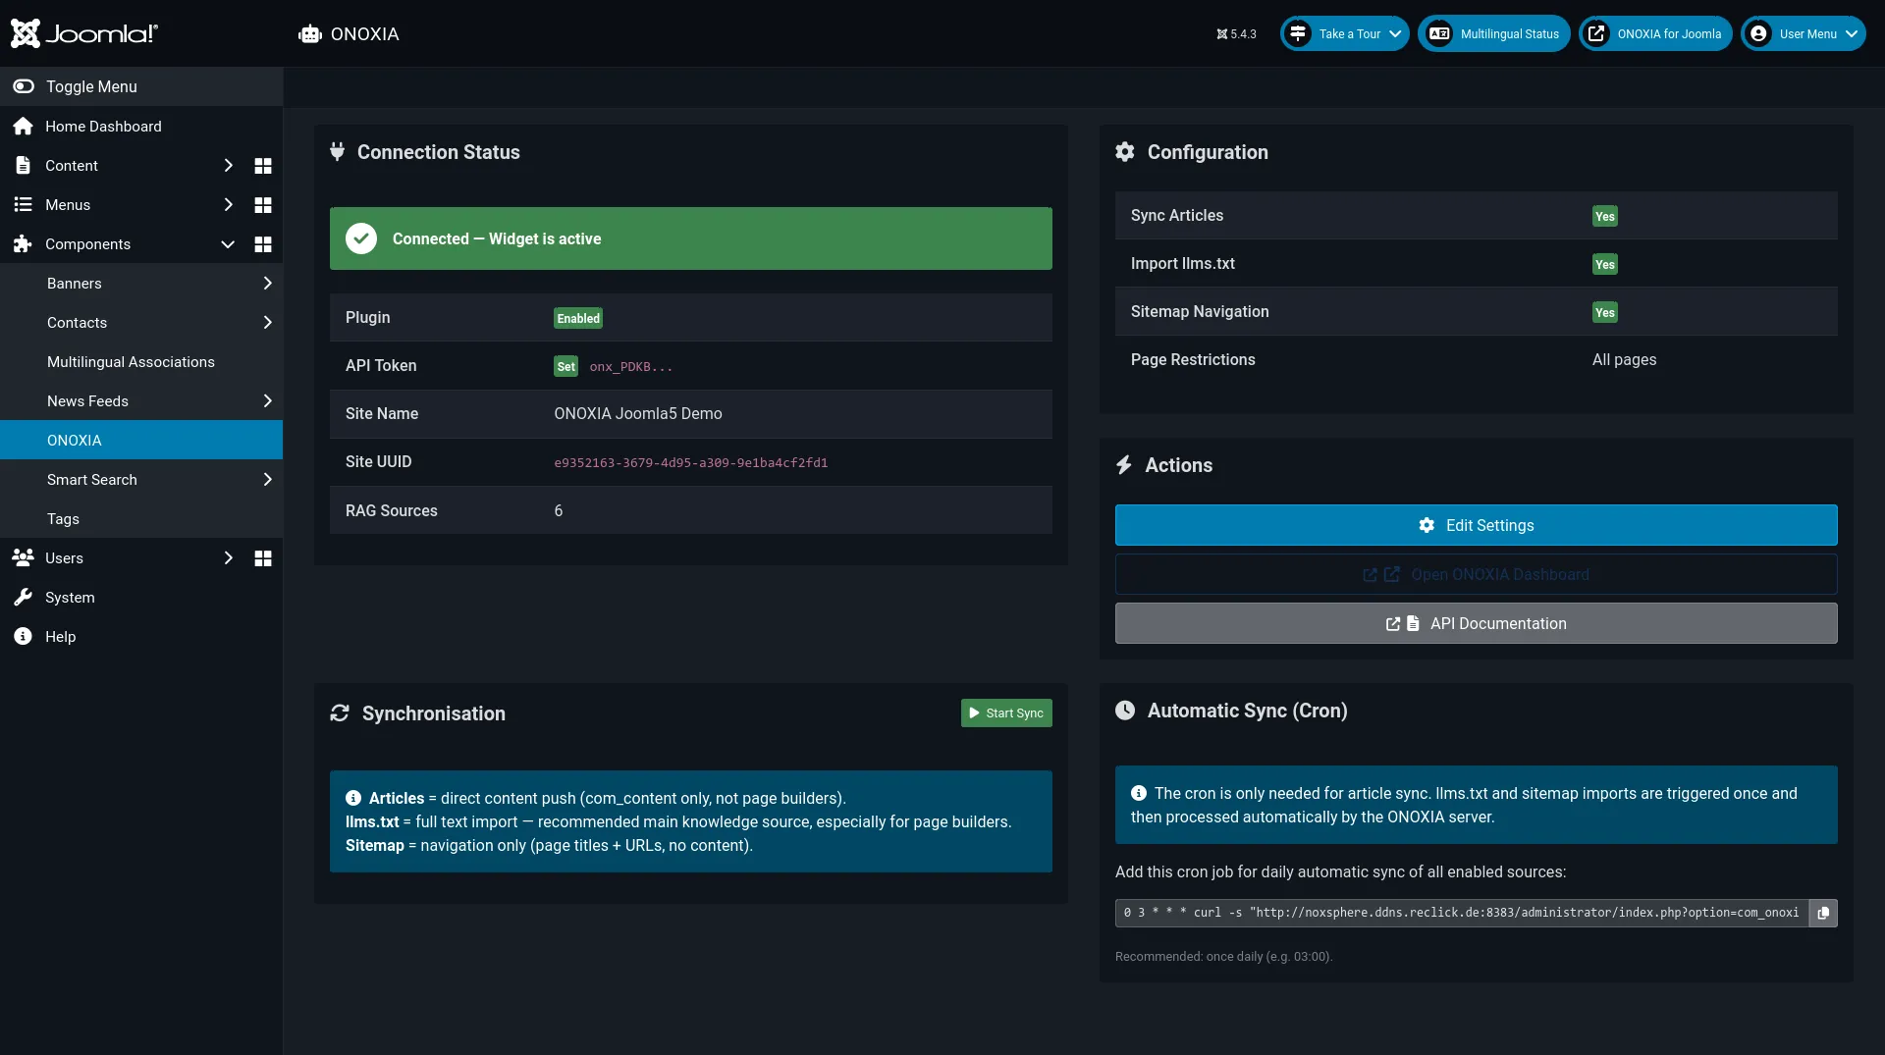Open the System menu item
This screenshot has height=1055, width=1885.
(x=141, y=598)
